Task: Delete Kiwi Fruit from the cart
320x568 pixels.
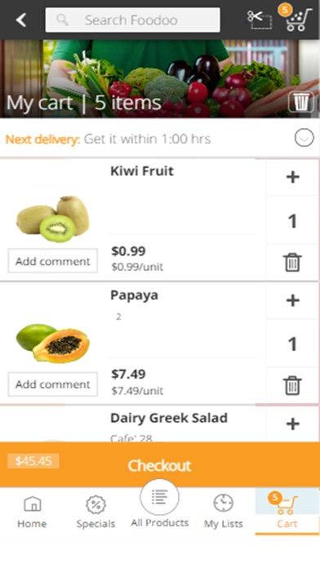Action: point(292,262)
